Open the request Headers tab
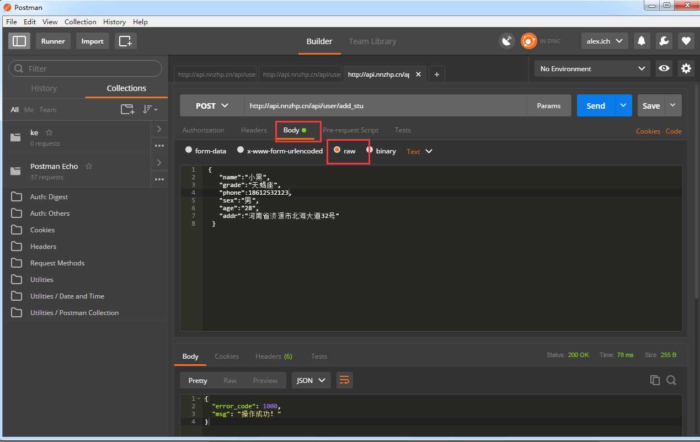Screen dimensions: 700x442 coord(254,130)
